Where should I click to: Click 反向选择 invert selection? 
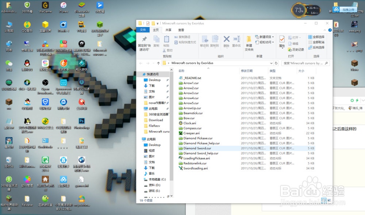tap(316, 47)
